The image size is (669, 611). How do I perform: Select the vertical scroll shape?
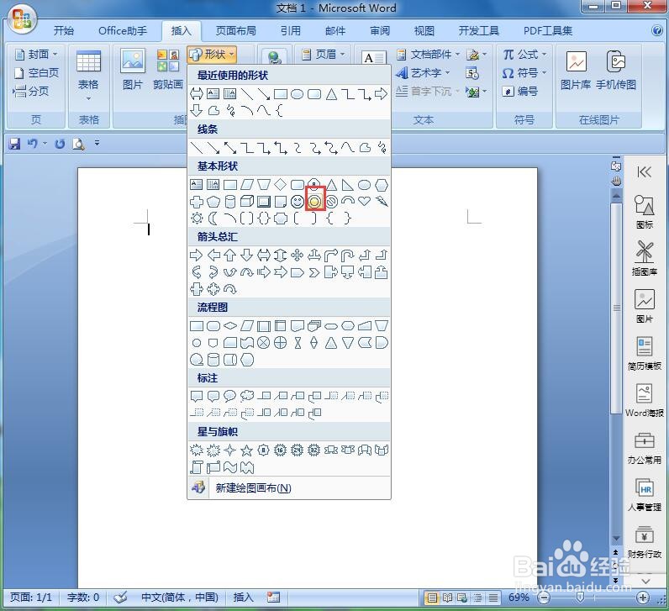pyautogui.click(x=197, y=467)
